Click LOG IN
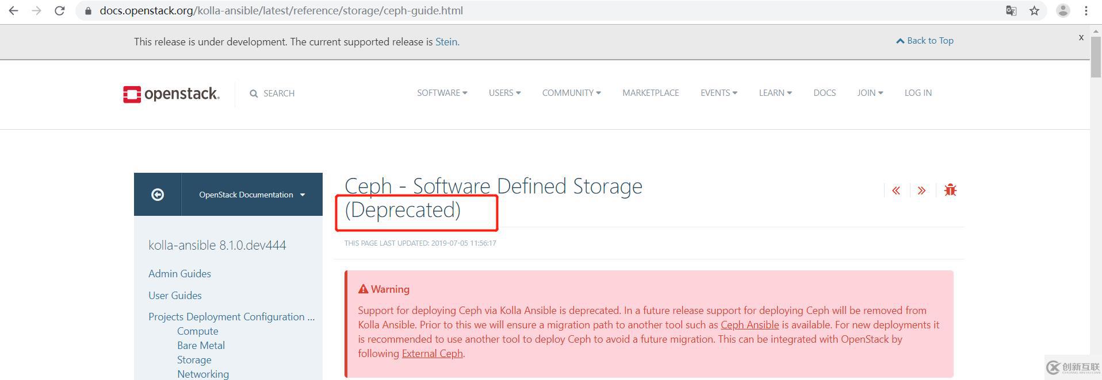 click(x=918, y=93)
